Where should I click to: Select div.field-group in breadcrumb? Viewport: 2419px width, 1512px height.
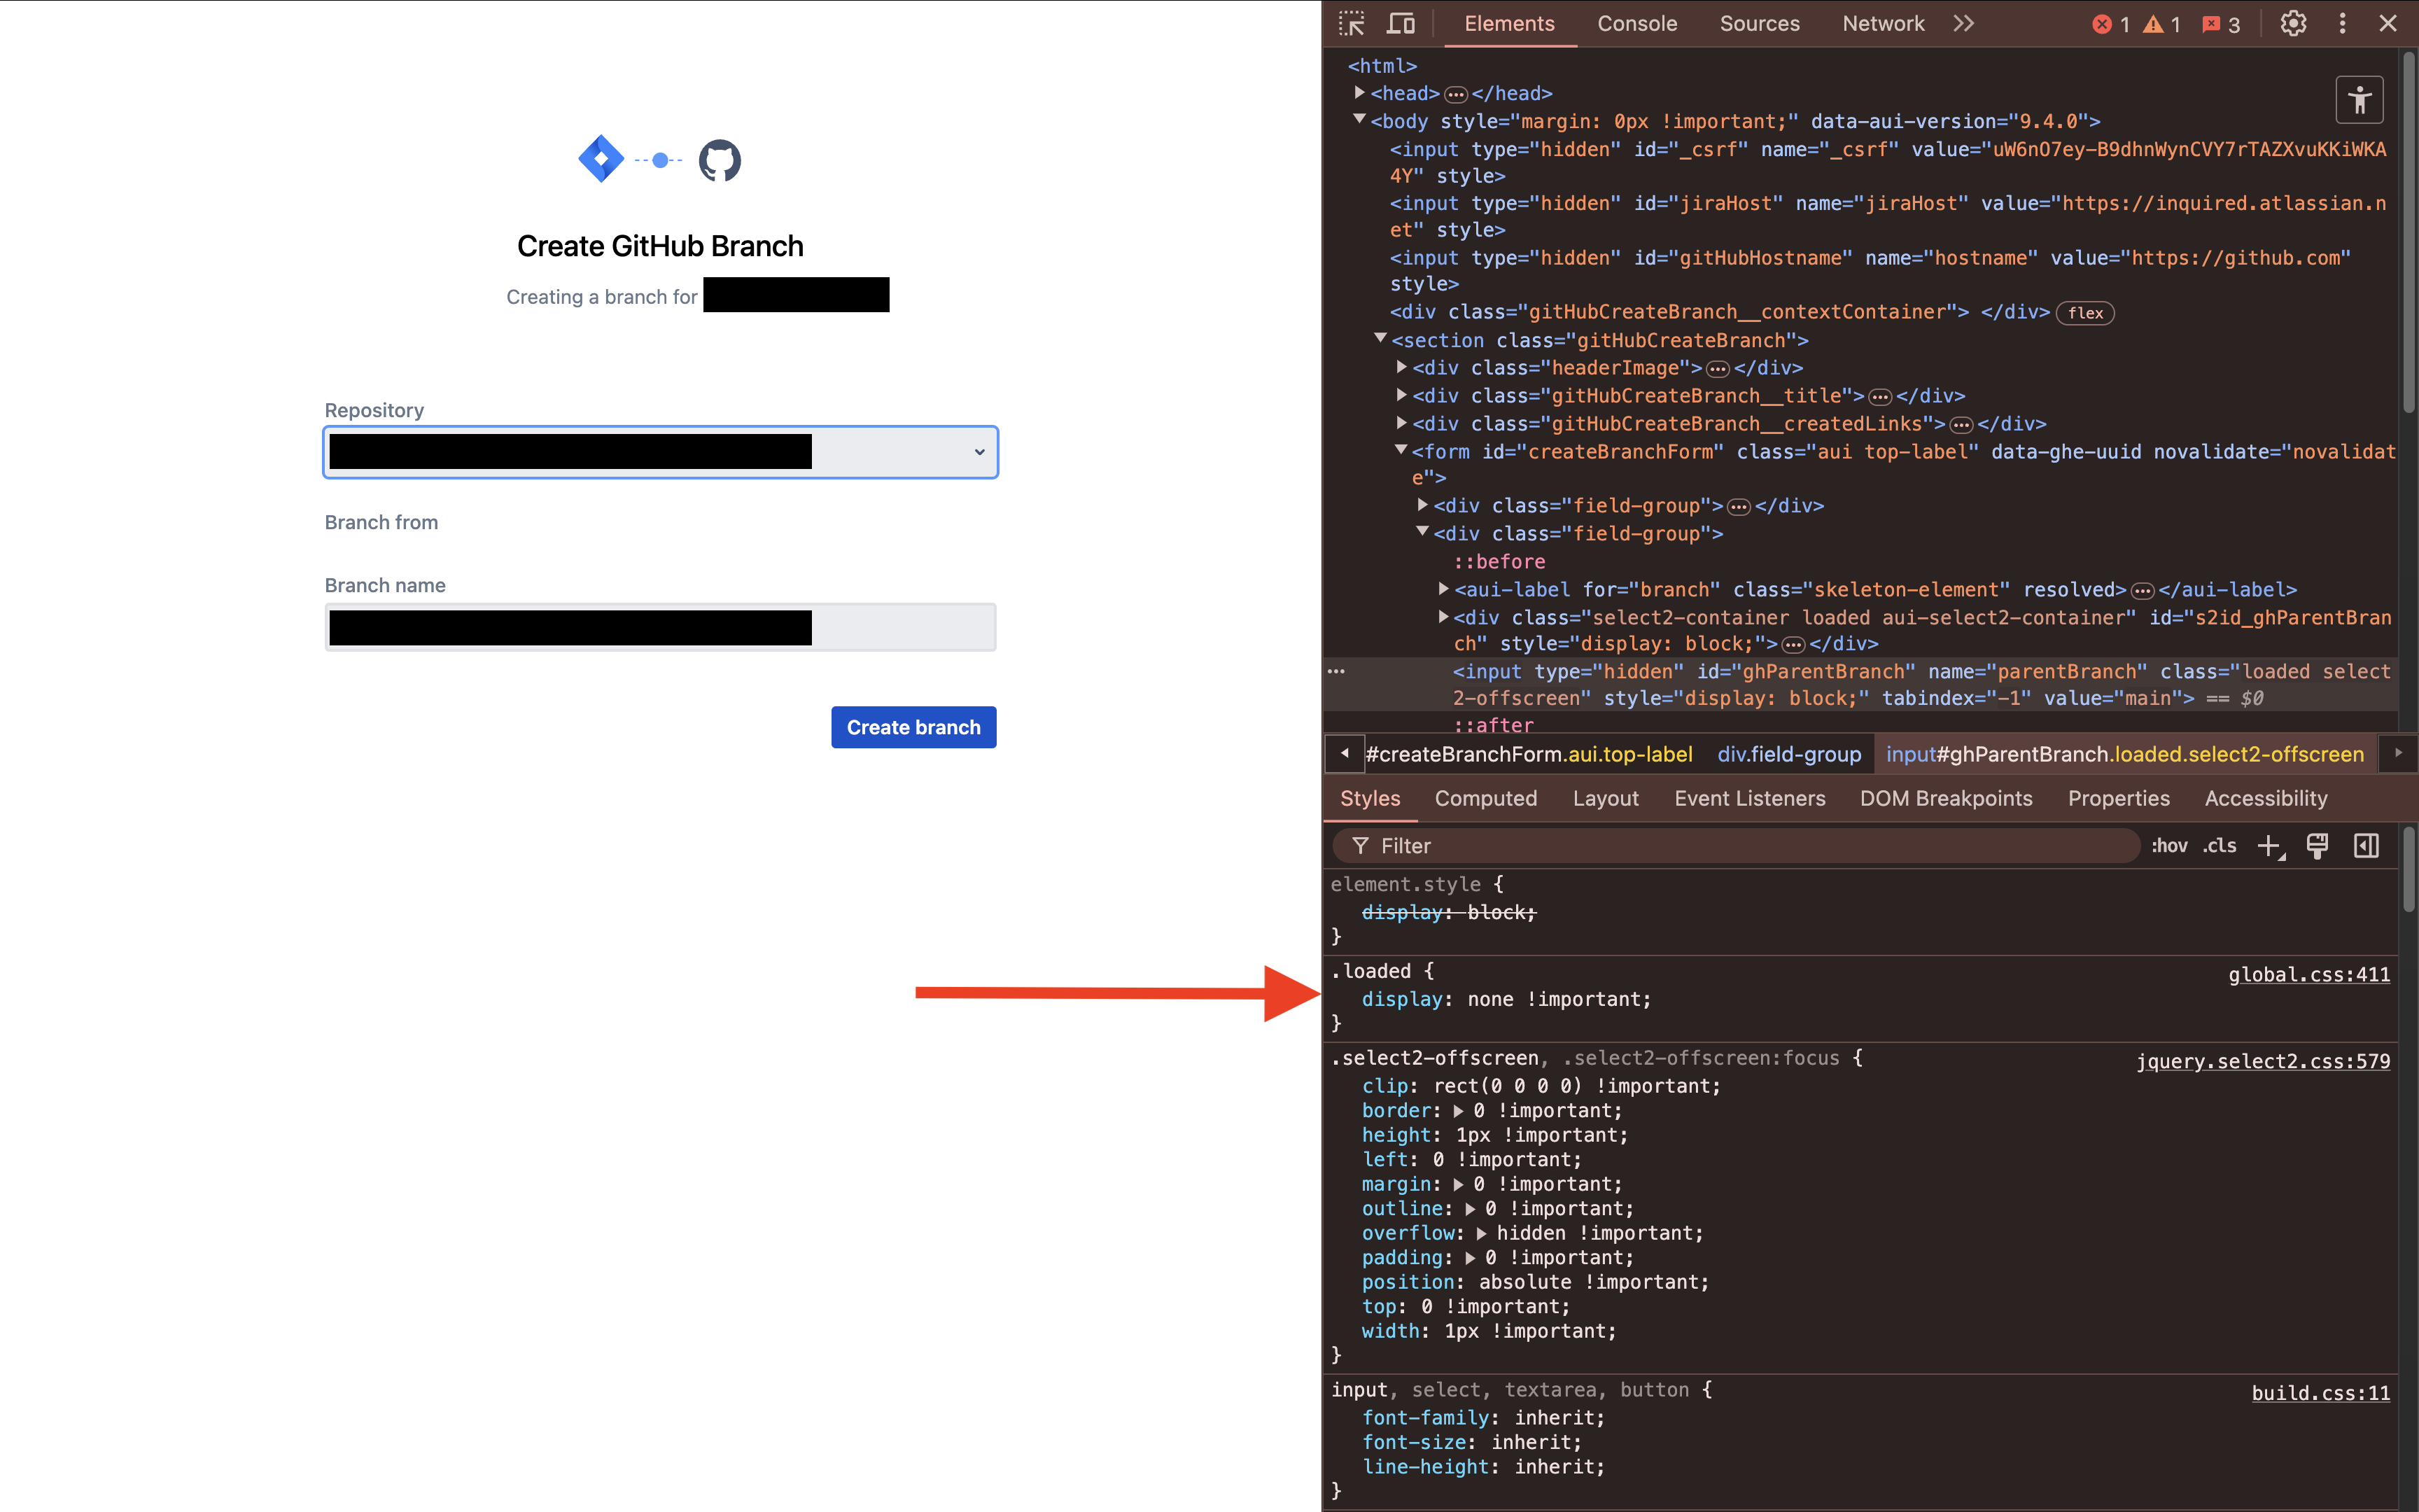click(x=1789, y=754)
